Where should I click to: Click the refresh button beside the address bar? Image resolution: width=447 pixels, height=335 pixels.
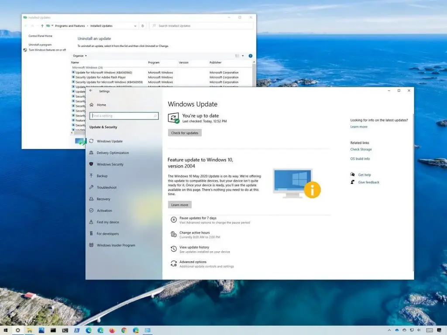143,26
